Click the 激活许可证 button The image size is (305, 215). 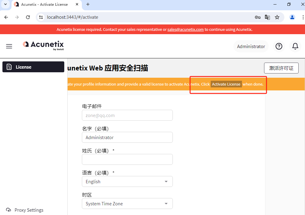281,68
